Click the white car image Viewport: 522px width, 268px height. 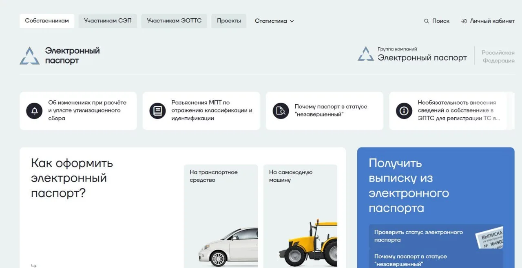point(228,247)
